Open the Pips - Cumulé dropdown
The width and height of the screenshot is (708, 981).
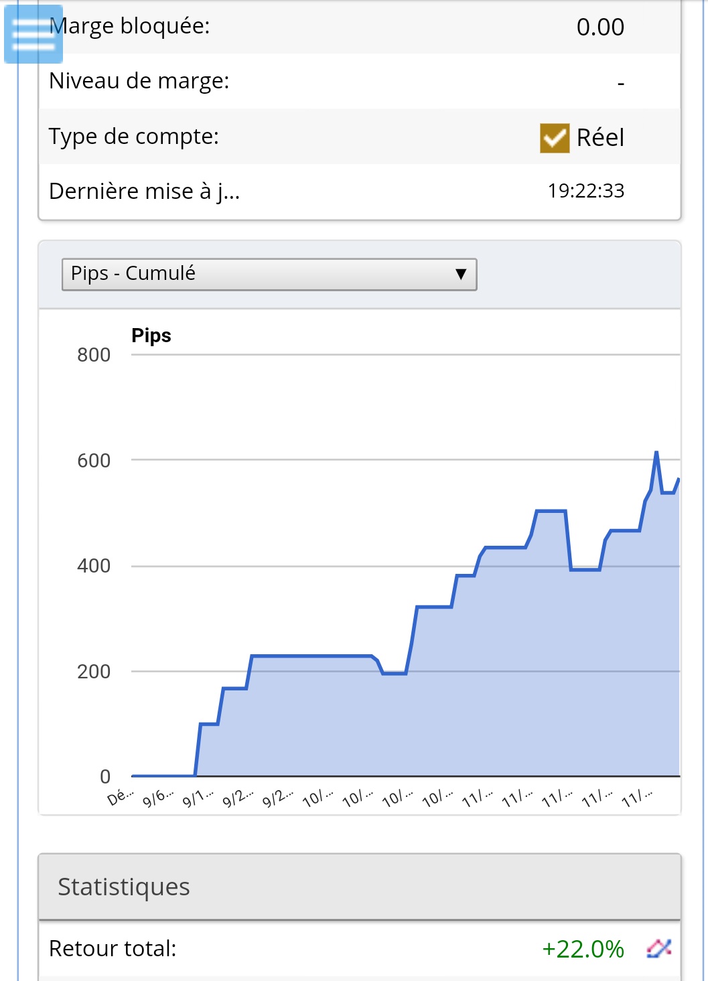click(x=269, y=275)
